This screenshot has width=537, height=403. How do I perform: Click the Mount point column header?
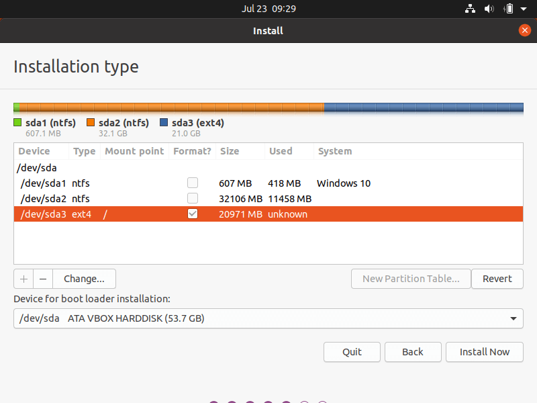click(x=134, y=151)
